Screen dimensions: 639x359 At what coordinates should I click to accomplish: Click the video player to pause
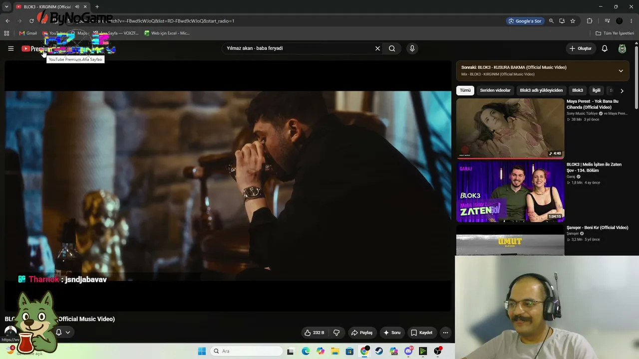[228, 185]
